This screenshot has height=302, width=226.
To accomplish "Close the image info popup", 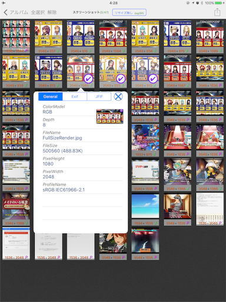I will [x=118, y=97].
